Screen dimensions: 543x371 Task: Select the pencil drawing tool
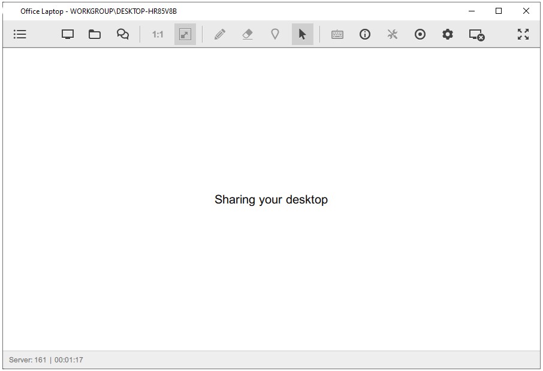click(x=219, y=34)
